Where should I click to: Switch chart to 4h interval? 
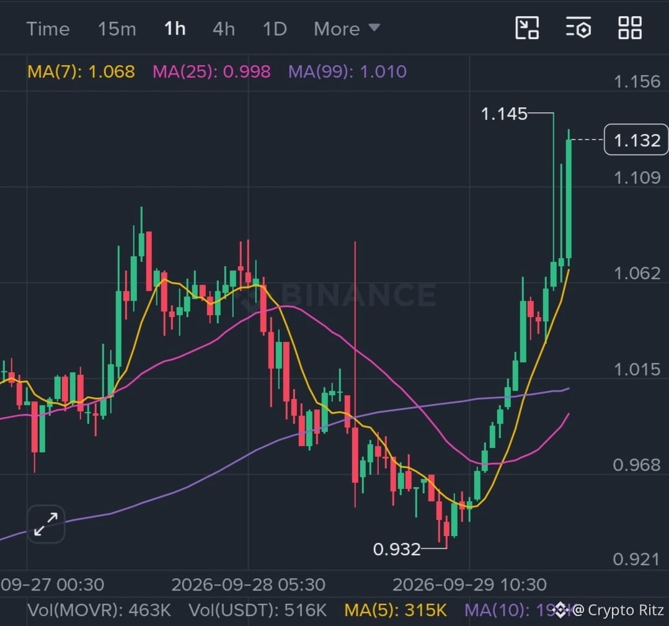point(224,29)
